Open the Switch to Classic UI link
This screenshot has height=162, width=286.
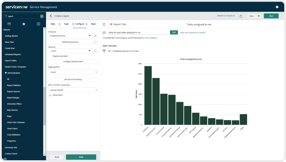pyautogui.click(x=226, y=16)
